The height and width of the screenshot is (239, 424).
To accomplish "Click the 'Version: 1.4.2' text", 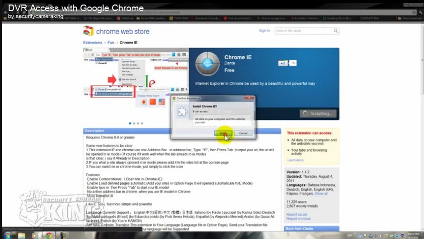I will click(298, 172).
